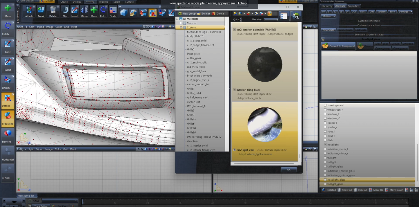Screen dimensions: 419x207
Task: Click New group icon in Material Browser
Action: tap(180, 14)
